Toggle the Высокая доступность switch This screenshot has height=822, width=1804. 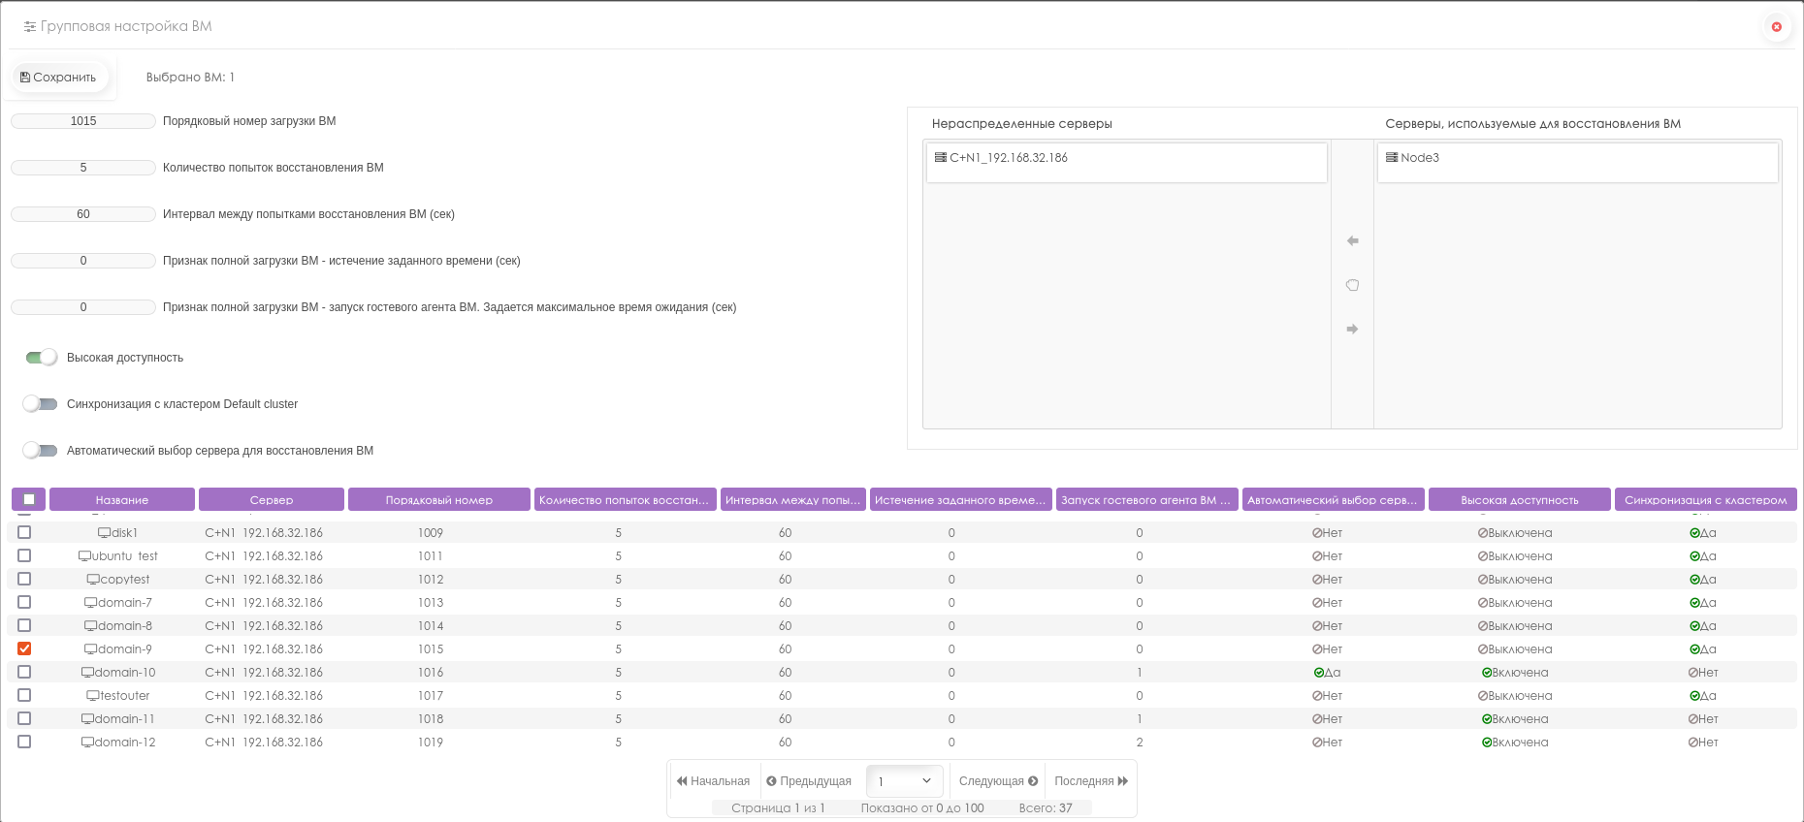tap(42, 358)
